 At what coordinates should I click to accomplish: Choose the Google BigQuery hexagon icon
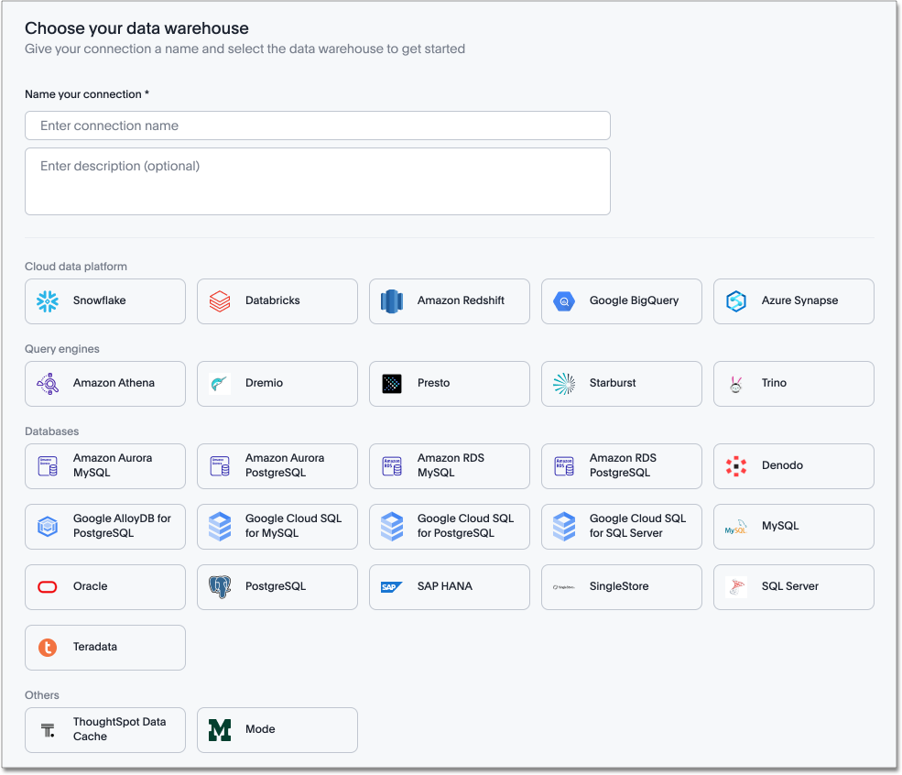pyautogui.click(x=564, y=301)
